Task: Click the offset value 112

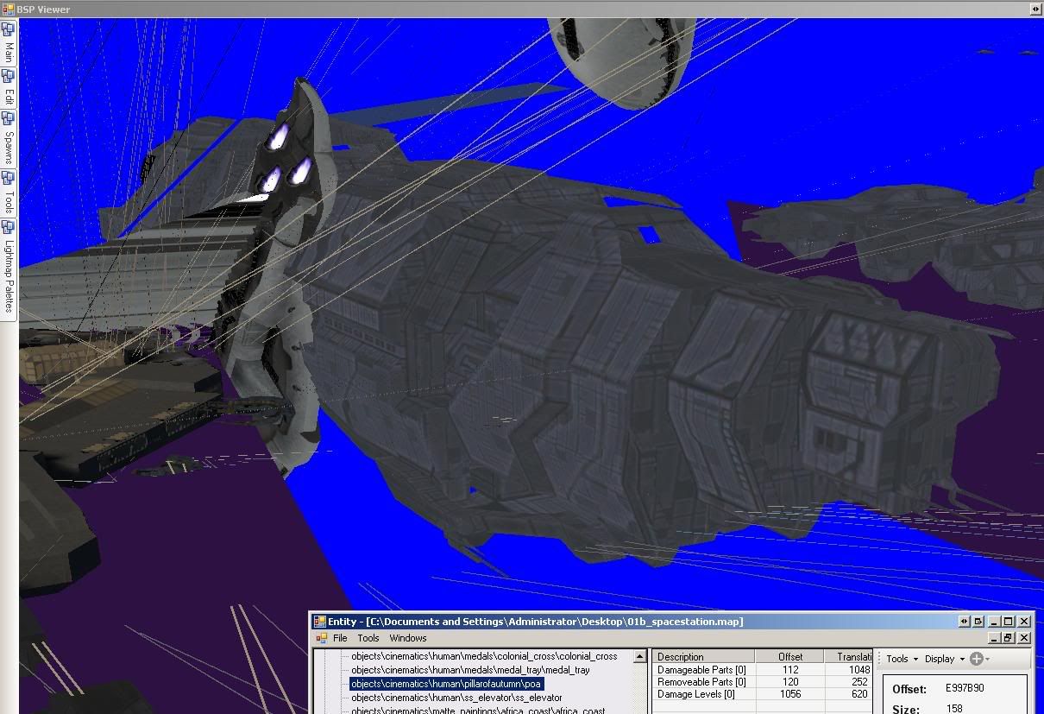Action: (x=789, y=670)
